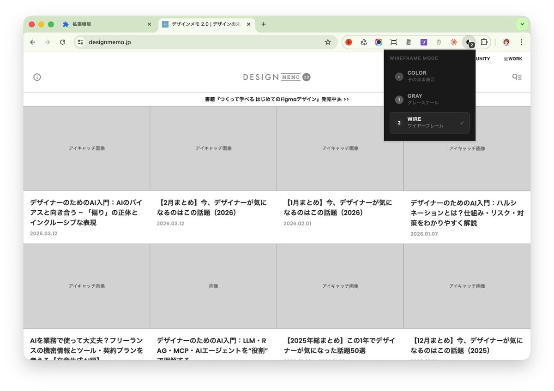
Task: Click the WORK navigation item
Action: [512, 59]
